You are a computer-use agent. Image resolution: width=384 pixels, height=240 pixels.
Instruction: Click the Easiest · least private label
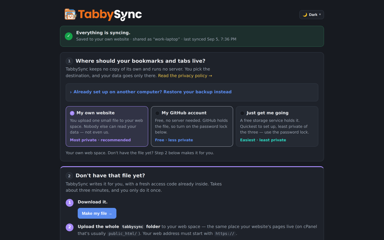[263, 140]
